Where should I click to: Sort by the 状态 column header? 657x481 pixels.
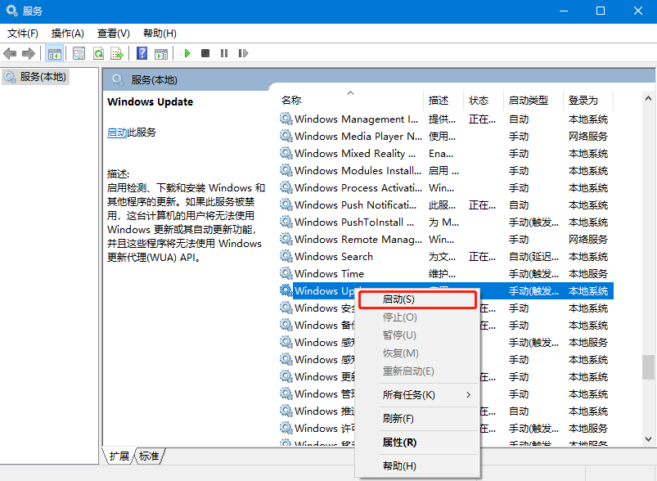[x=484, y=100]
